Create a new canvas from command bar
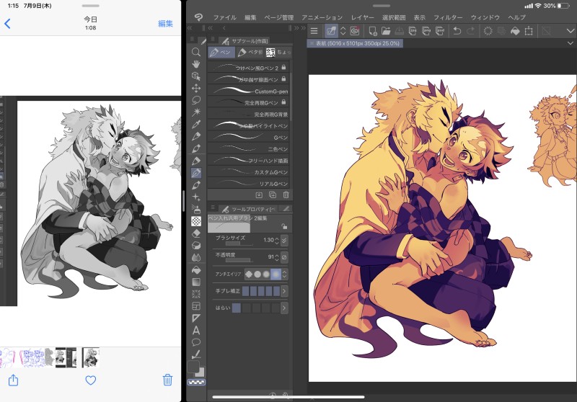 pyautogui.click(x=372, y=31)
